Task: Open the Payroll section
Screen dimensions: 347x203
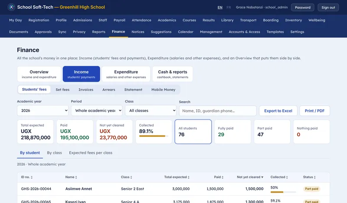Action: (x=119, y=20)
